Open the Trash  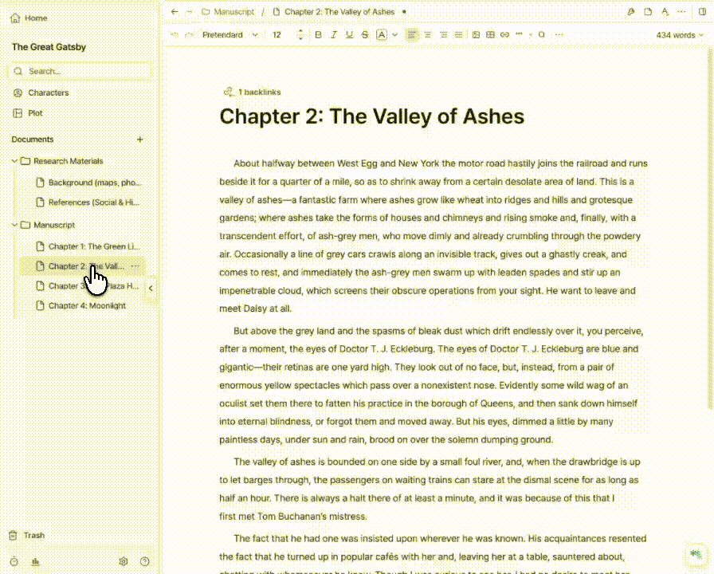click(x=27, y=535)
